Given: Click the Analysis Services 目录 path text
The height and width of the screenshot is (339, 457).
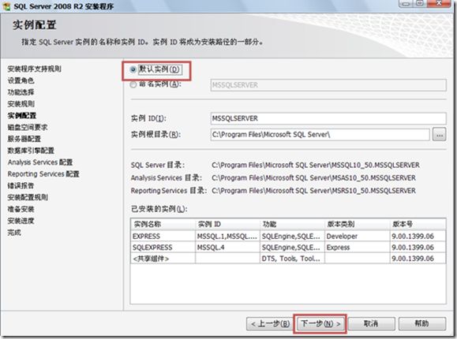Looking at the screenshot, I should (x=313, y=177).
